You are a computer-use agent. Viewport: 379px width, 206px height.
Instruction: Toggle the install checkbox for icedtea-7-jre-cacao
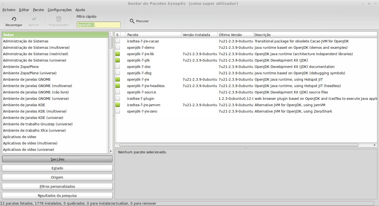[x=118, y=41]
